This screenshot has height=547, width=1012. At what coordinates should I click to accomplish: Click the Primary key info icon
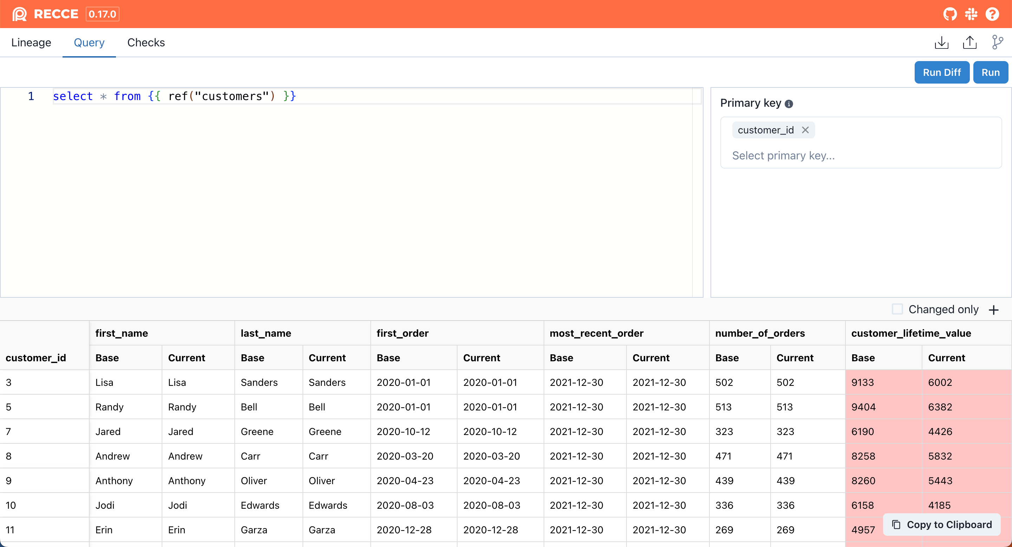[789, 104]
